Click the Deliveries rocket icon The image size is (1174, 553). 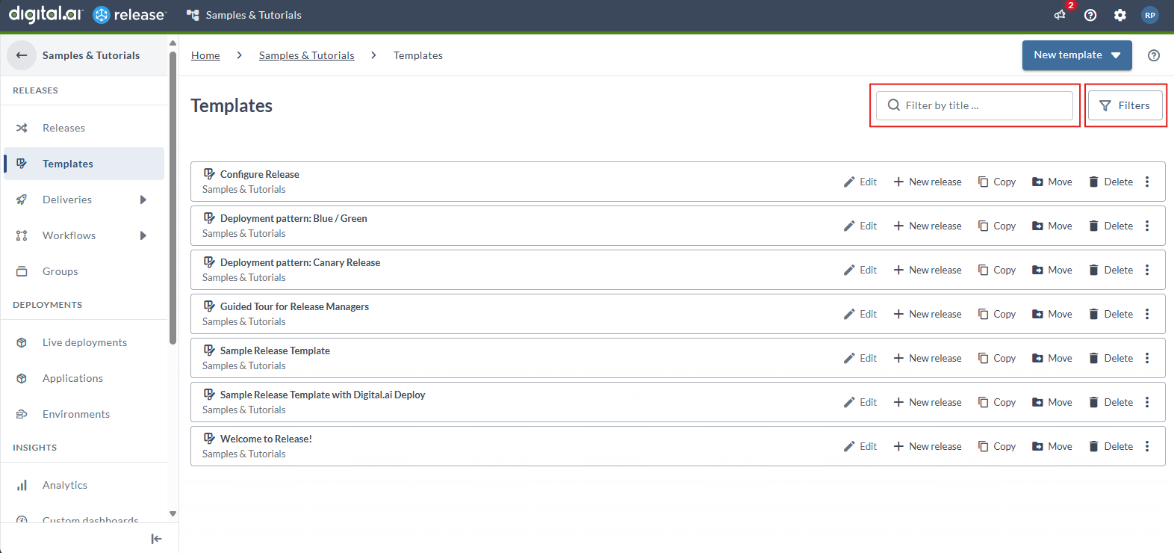coord(22,200)
